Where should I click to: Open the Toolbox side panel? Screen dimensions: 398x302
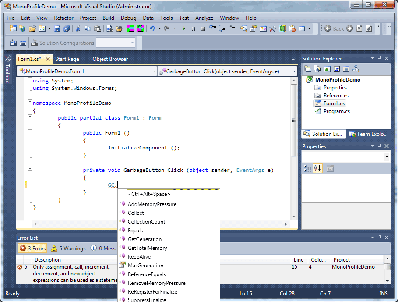tap(7, 70)
